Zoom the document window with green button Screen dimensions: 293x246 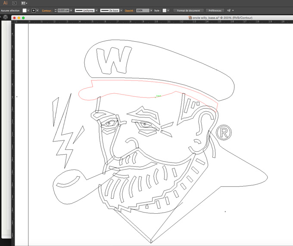click(x=23, y=18)
